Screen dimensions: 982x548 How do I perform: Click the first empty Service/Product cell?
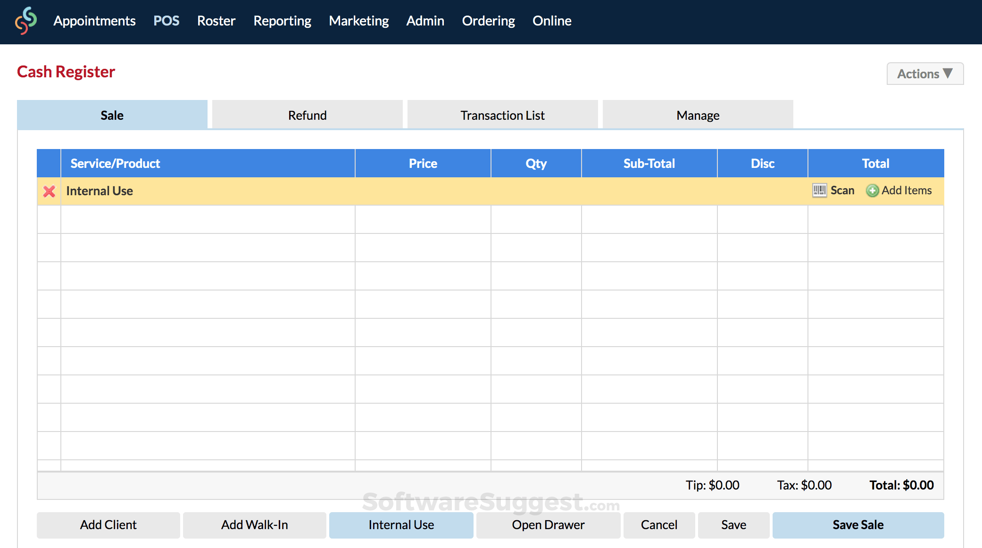208,219
